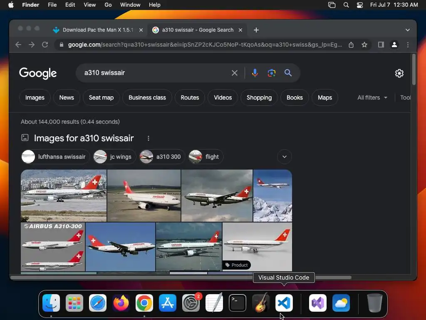Reload the Google search page
426x320 pixels.
point(45,45)
